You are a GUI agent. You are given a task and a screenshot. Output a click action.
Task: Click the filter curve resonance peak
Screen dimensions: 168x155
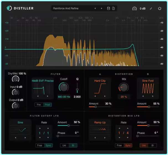pyautogui.click(x=133, y=44)
